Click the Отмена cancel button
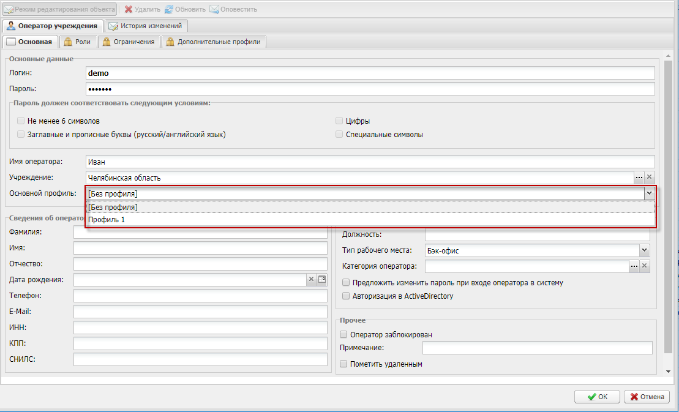 (647, 397)
